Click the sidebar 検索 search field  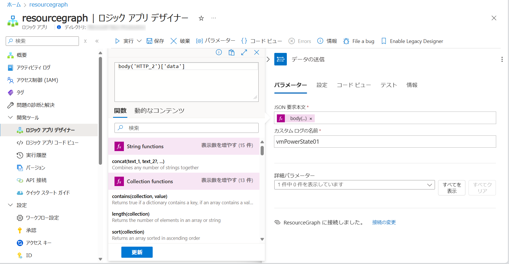pos(42,41)
